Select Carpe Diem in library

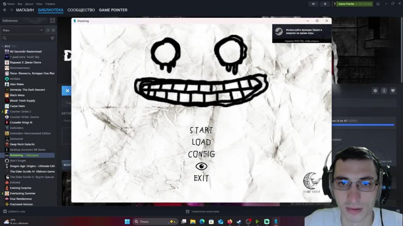[17, 106]
